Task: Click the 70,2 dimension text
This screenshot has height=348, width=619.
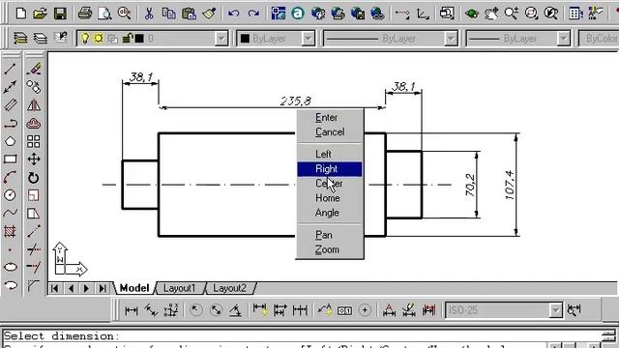Action: click(x=470, y=185)
